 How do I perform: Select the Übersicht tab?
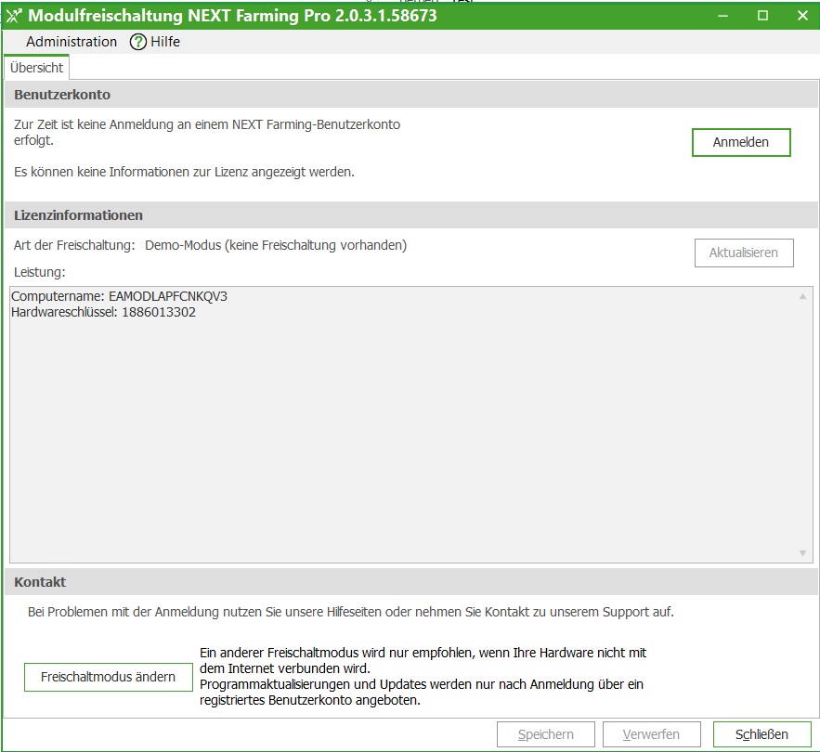coord(36,68)
